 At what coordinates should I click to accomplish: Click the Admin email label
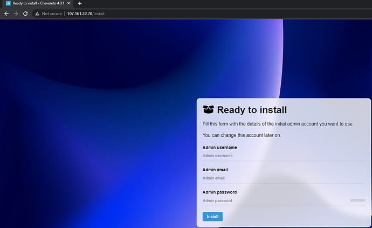pos(216,170)
